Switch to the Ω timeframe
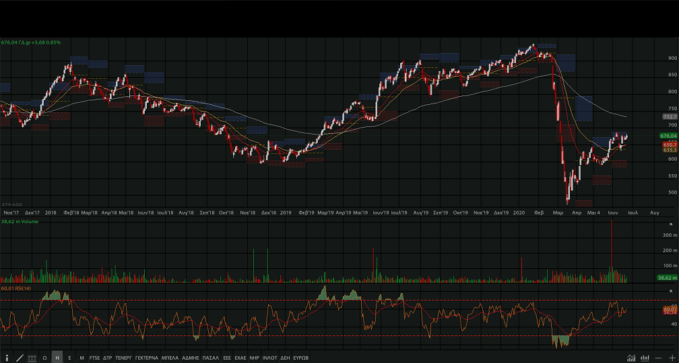Viewport: 679px width, 363px height. click(x=44, y=358)
